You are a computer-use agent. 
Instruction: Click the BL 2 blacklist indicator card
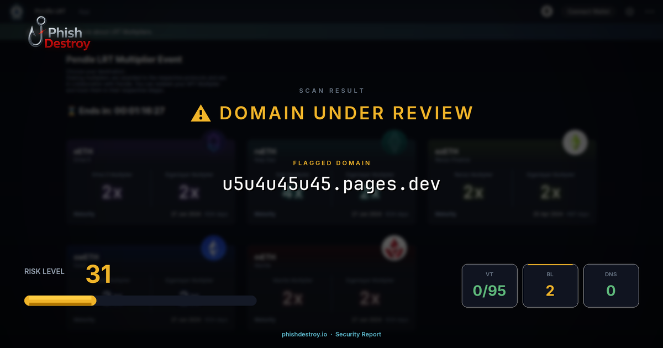[550, 285]
